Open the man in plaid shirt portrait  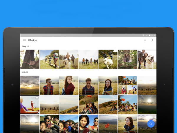point(49,85)
